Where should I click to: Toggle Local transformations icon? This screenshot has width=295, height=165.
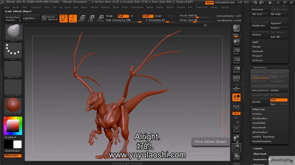236,97
